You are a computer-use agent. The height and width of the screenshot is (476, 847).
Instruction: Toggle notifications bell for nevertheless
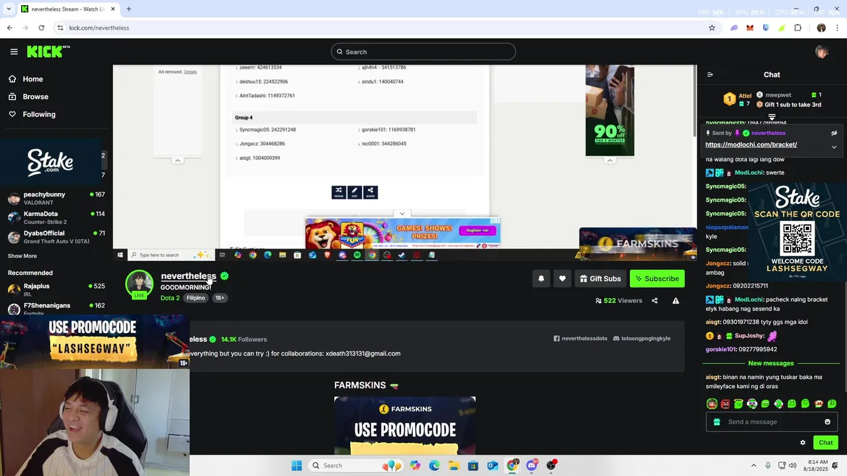(541, 278)
